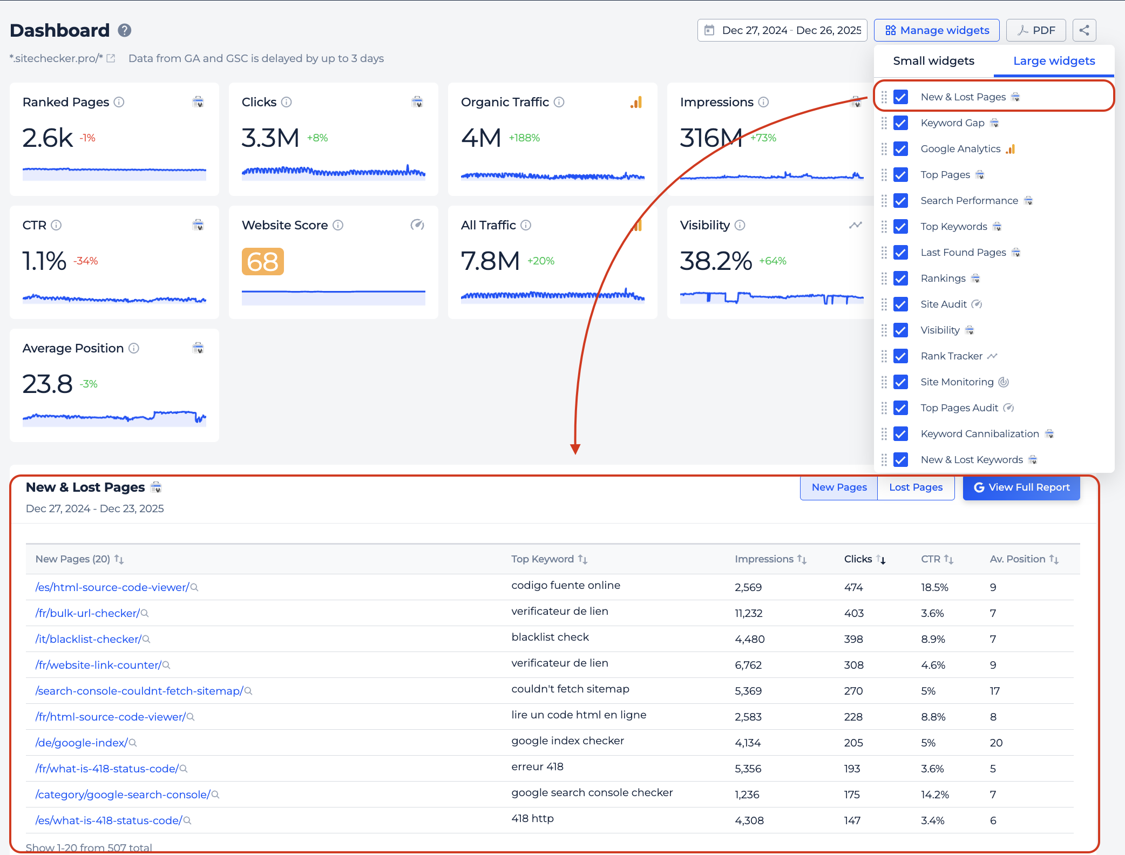
Task: Sort table by Impressions column
Action: 770,559
